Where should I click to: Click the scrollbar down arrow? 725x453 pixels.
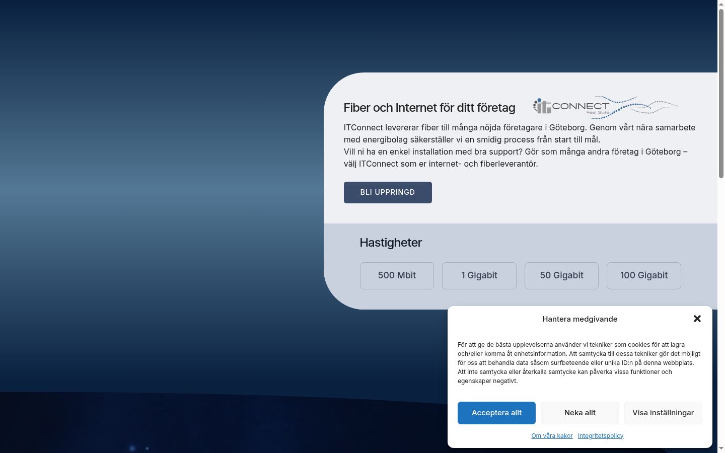click(721, 448)
